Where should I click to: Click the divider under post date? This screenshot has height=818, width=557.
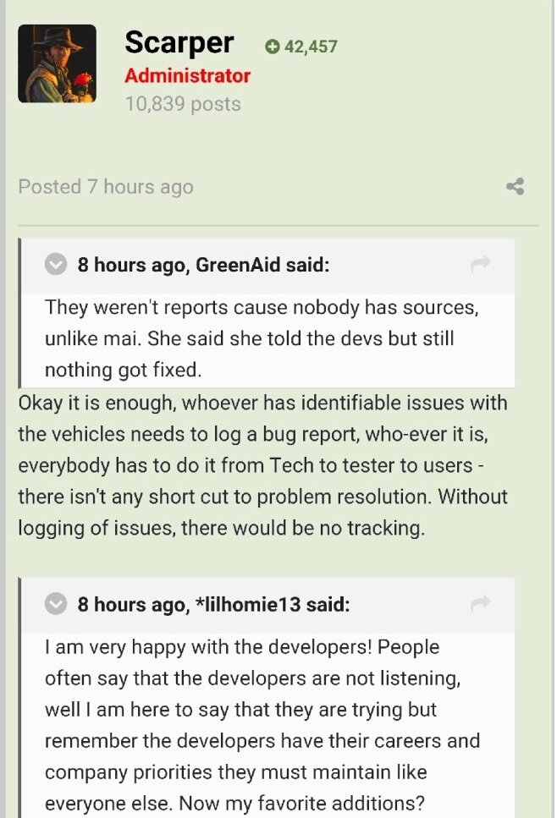(x=278, y=225)
